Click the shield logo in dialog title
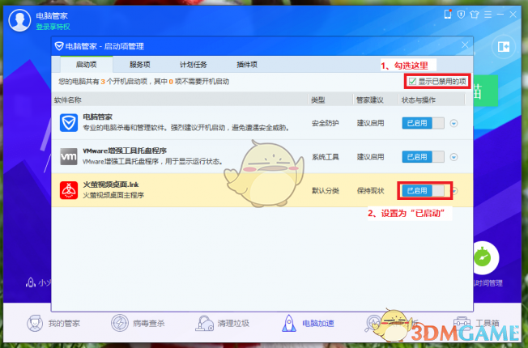Screen dimensions: 528x348 [59, 46]
